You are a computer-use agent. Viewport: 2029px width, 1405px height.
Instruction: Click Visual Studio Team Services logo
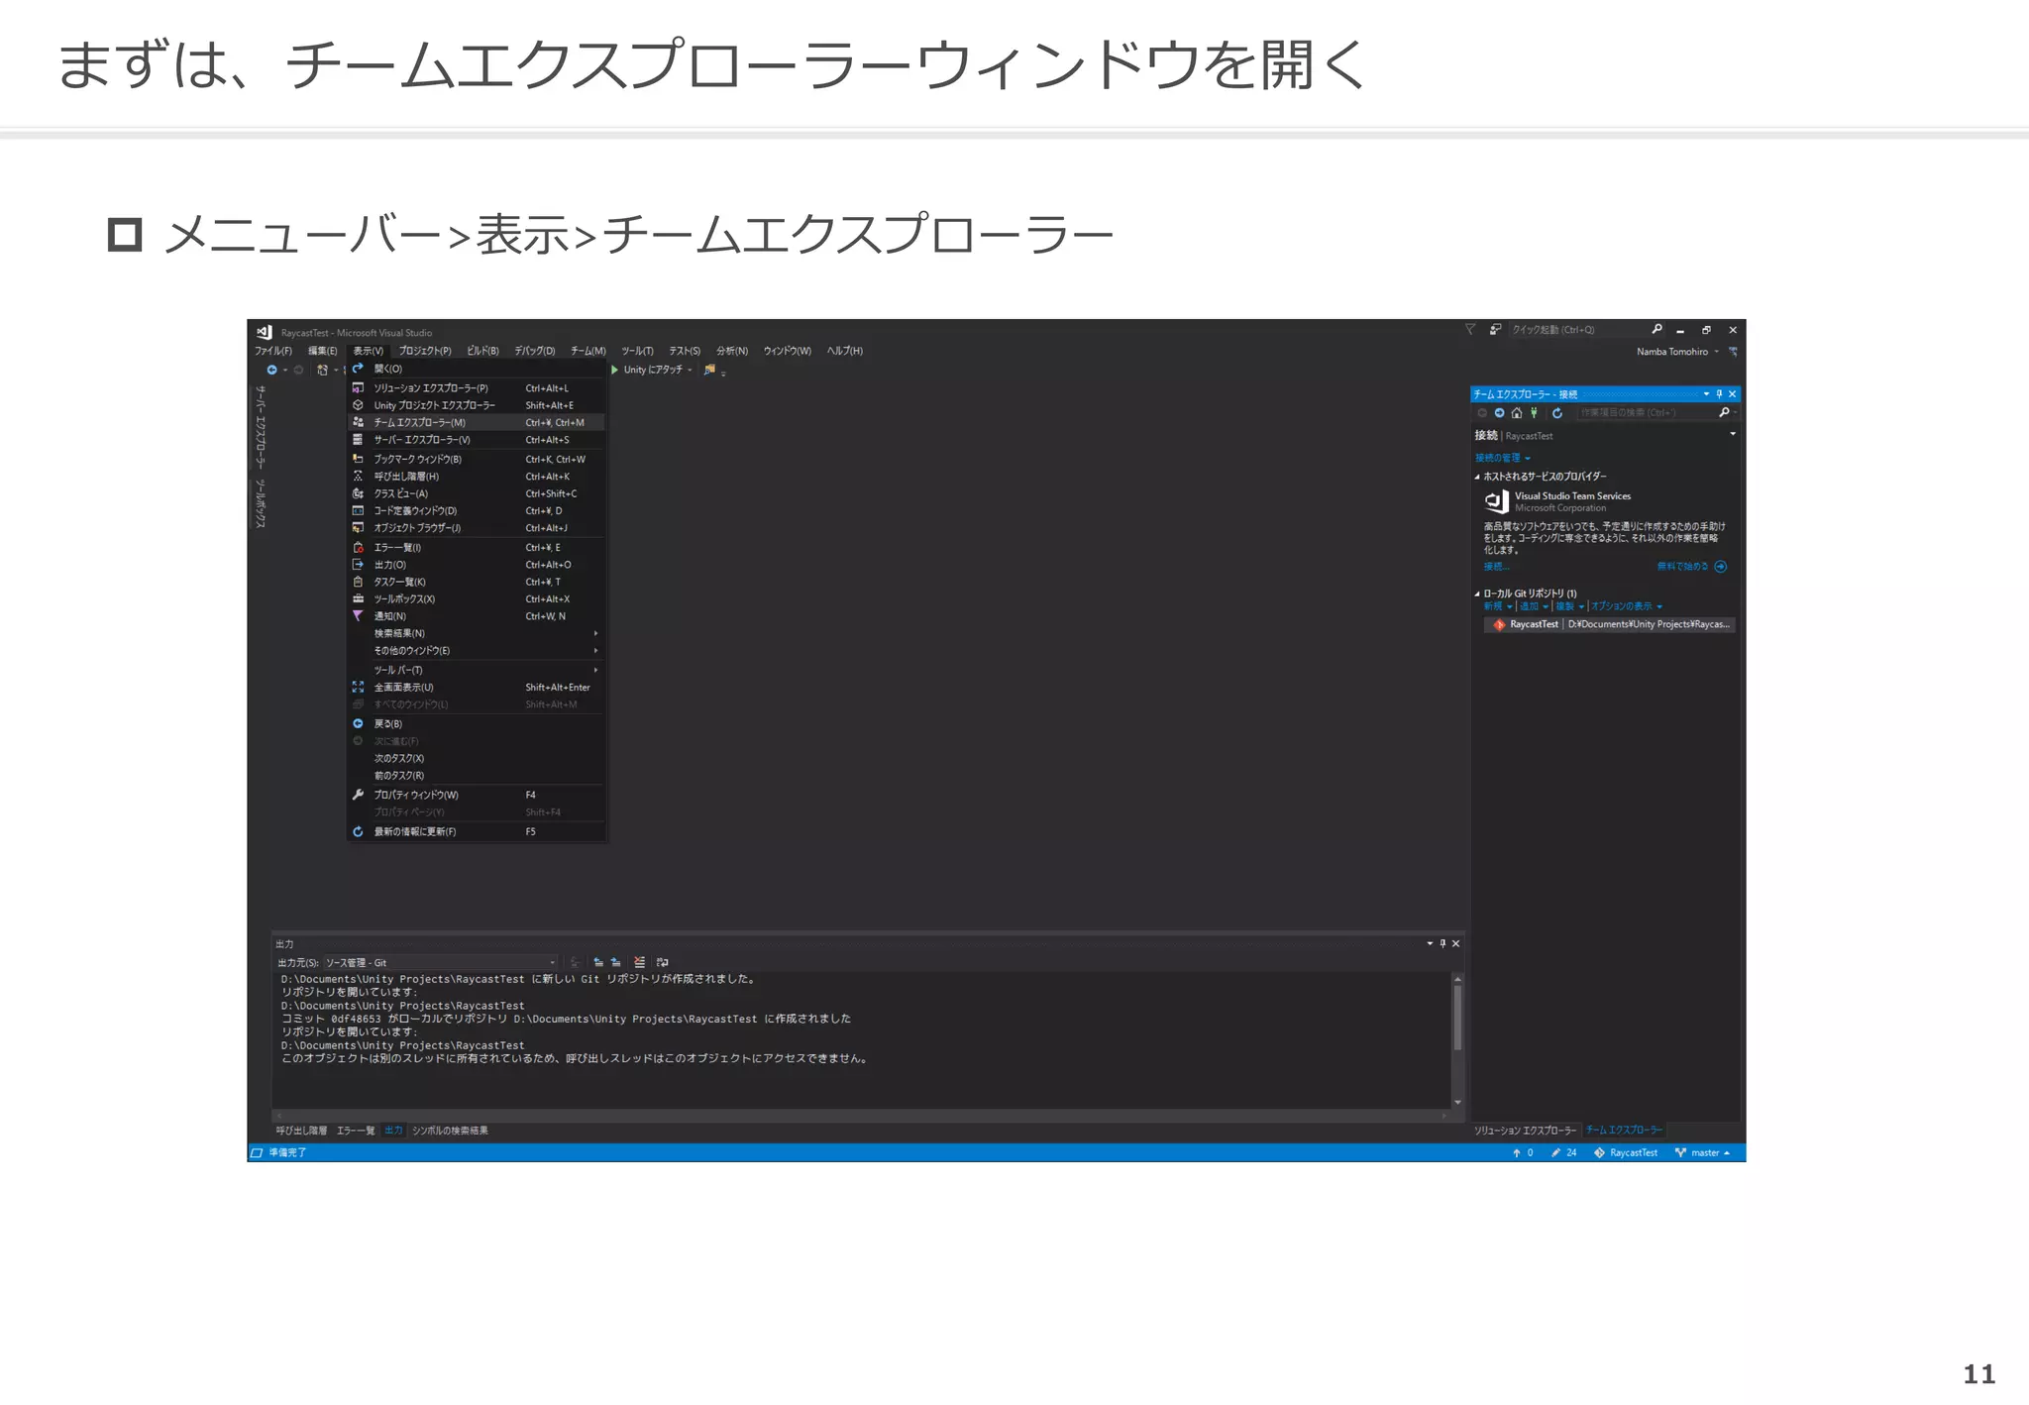1496,501
